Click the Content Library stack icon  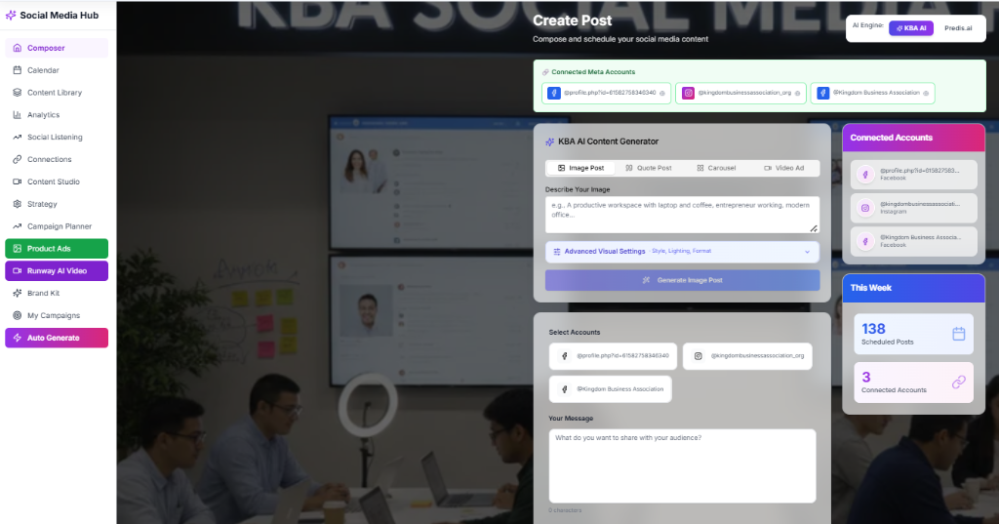(x=18, y=93)
